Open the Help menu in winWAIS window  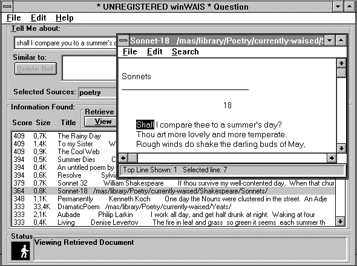click(64, 18)
